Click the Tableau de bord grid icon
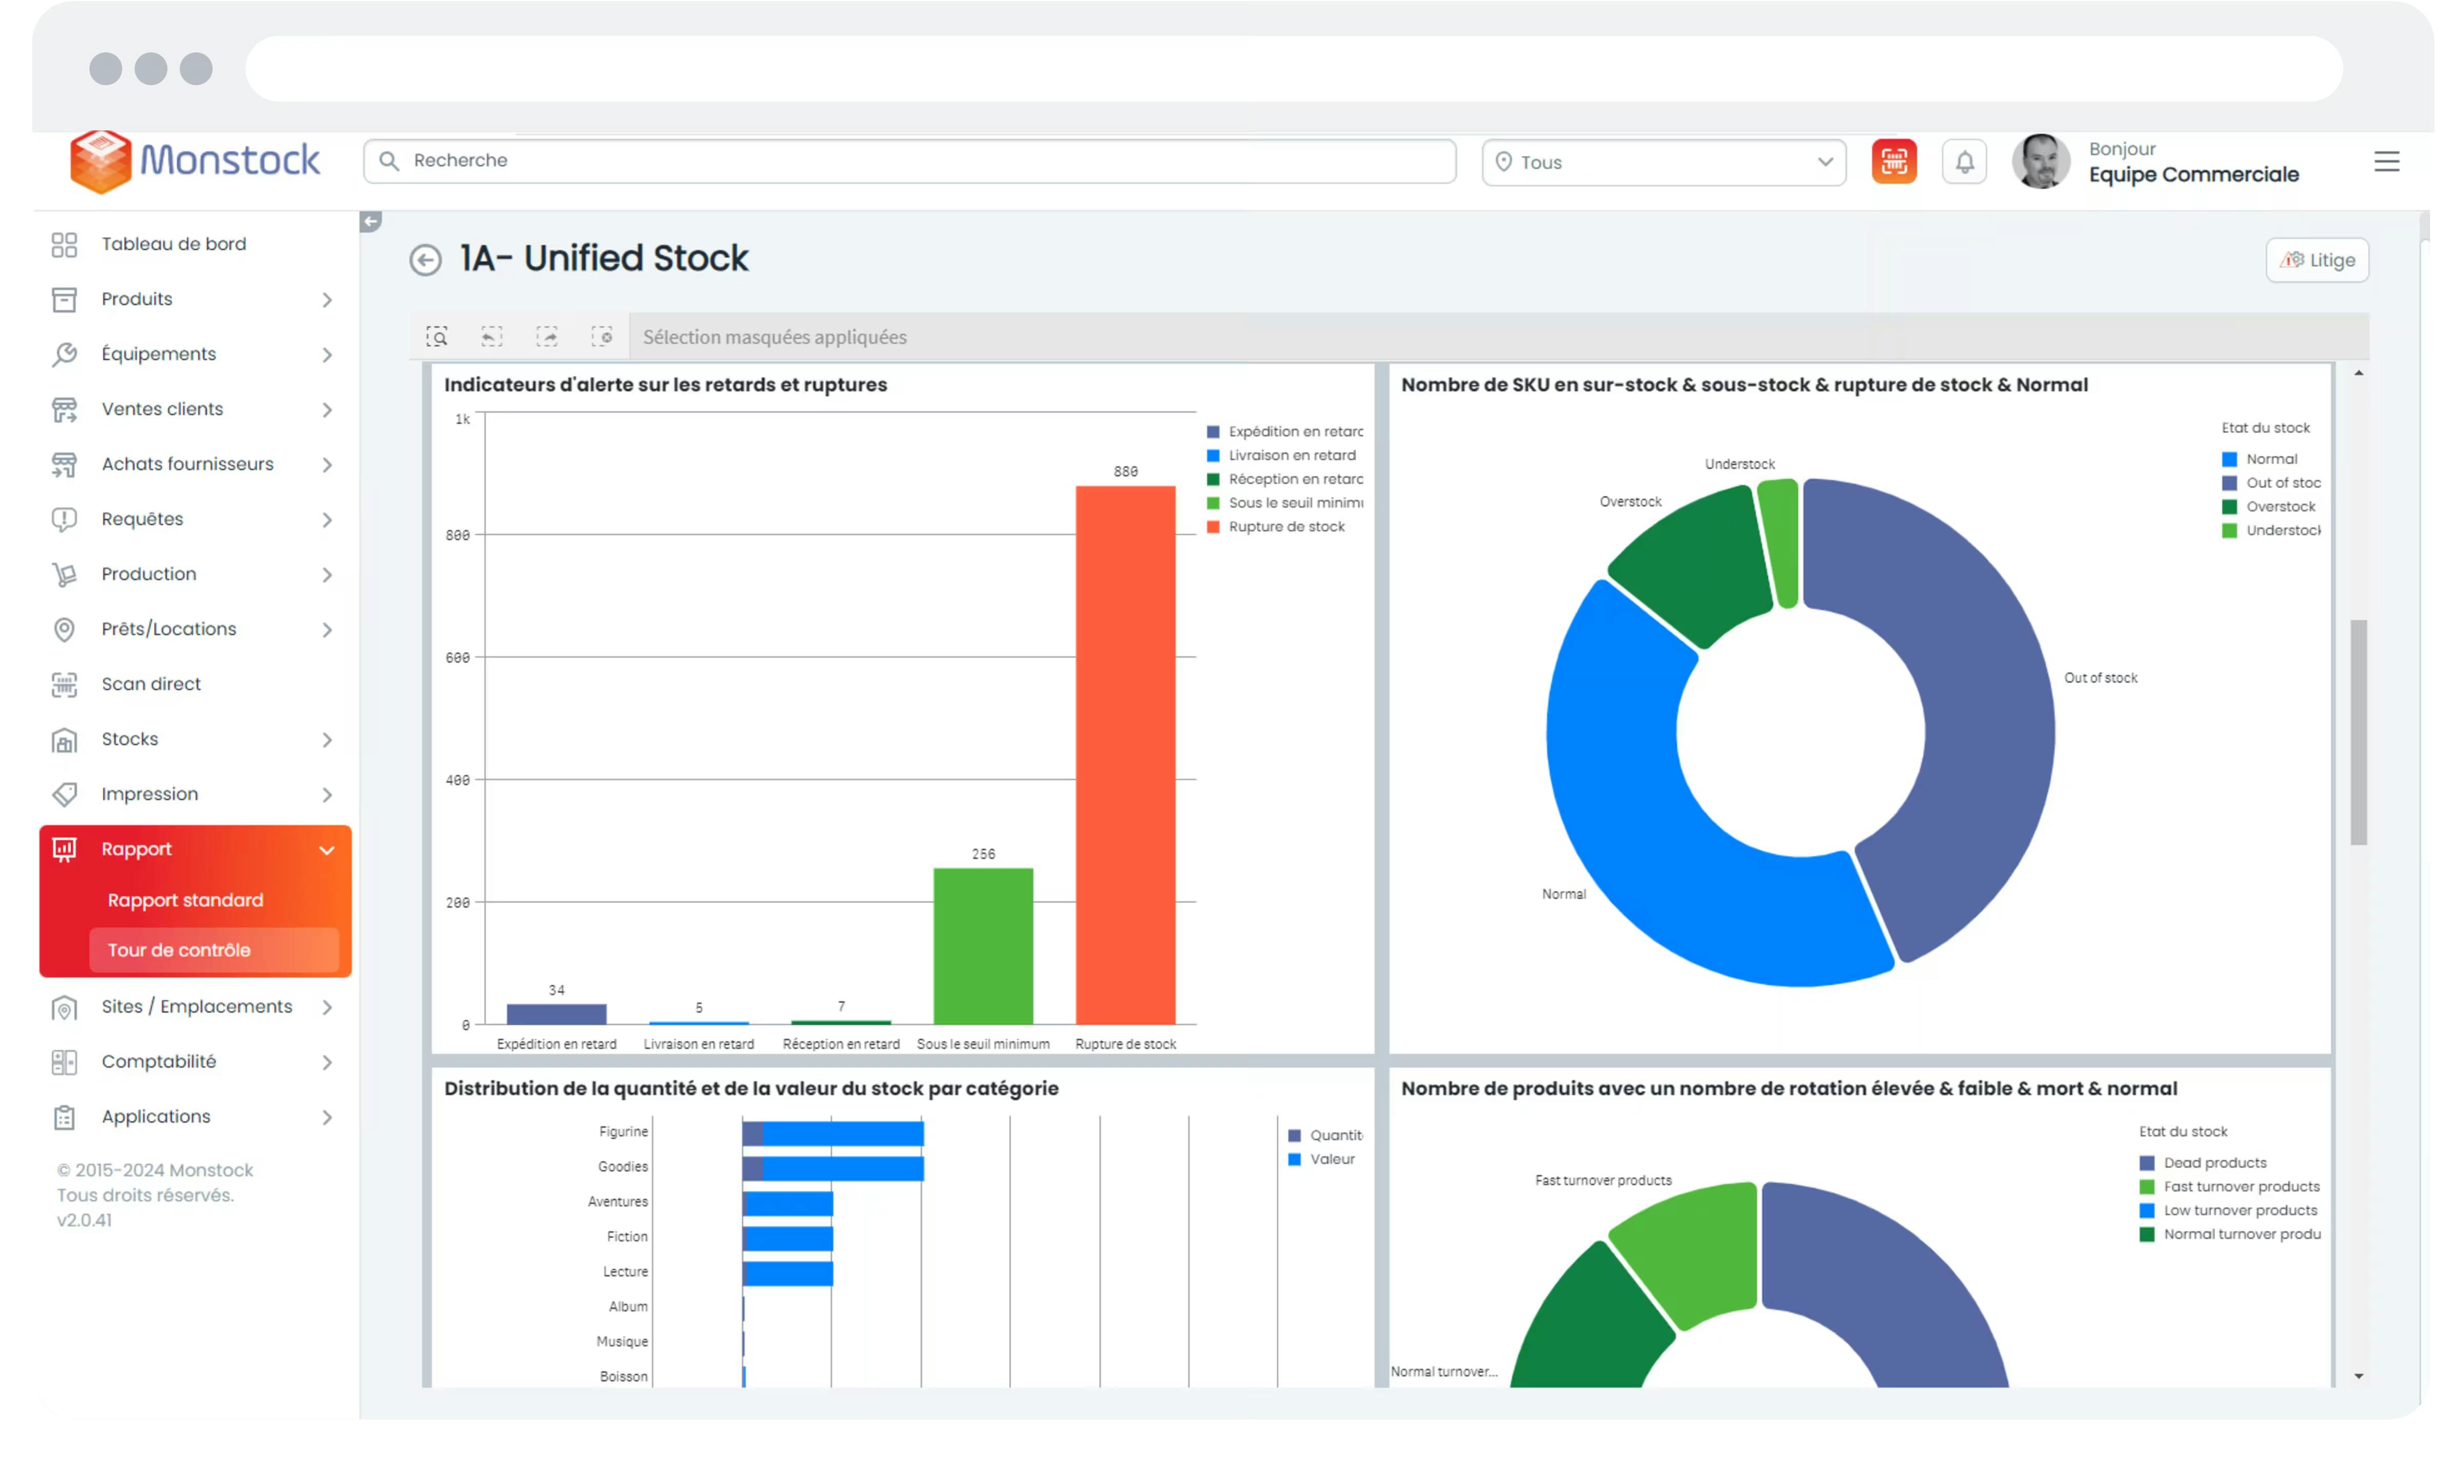This screenshot has height=1484, width=2464. click(x=64, y=245)
